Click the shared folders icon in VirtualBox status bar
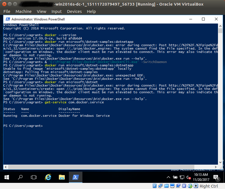This screenshot has width=225, height=189. (166, 186)
